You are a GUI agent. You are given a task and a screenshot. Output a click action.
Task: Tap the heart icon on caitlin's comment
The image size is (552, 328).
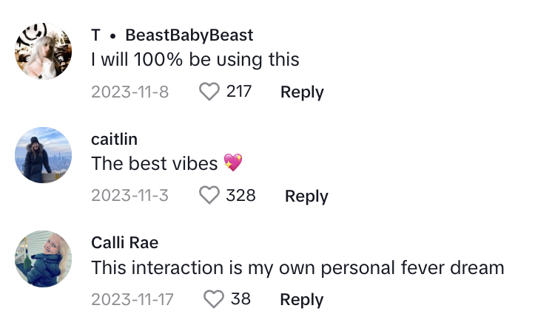(x=210, y=195)
